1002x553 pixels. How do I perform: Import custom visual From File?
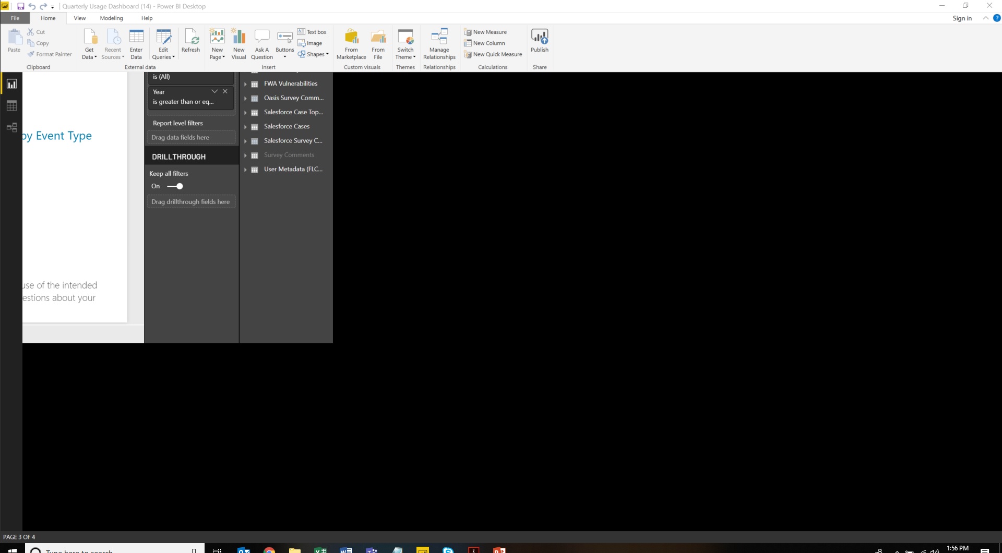point(378,44)
